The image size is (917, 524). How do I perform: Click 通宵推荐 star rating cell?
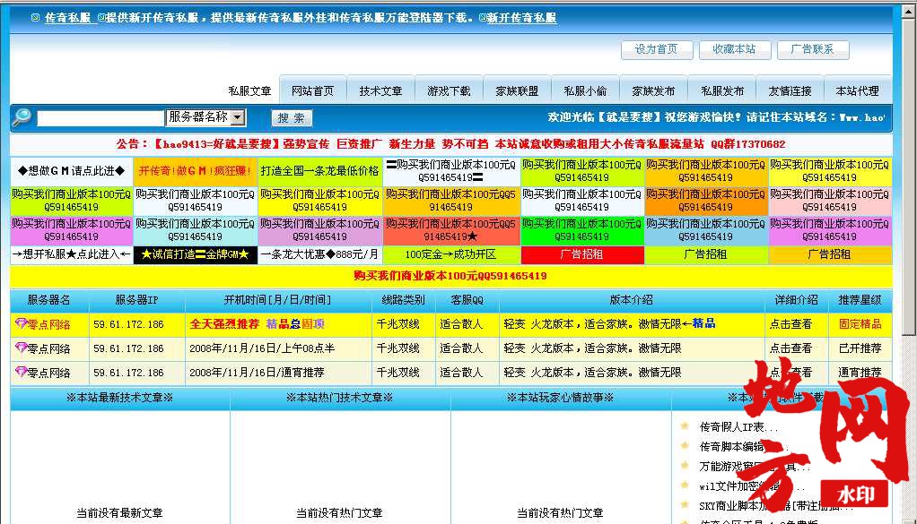click(860, 373)
